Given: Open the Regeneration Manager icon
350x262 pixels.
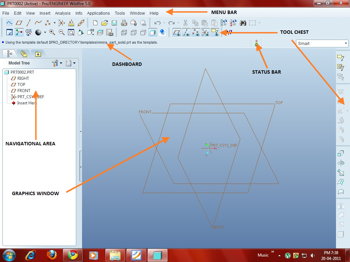Looking at the screenshot, I should [233, 23].
